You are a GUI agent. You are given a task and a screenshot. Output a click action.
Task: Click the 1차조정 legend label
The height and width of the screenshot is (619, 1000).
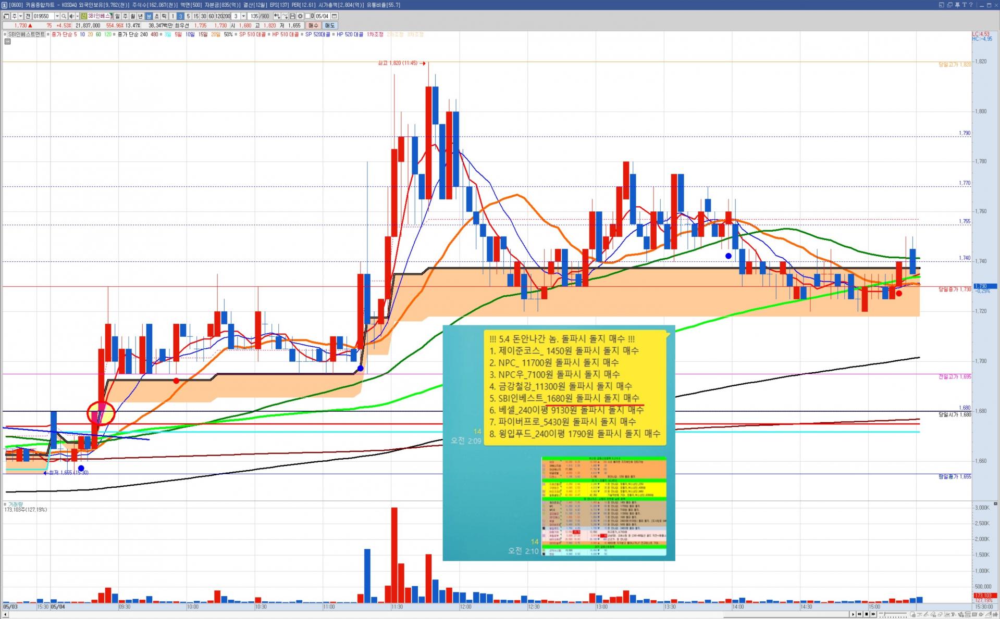pos(375,34)
